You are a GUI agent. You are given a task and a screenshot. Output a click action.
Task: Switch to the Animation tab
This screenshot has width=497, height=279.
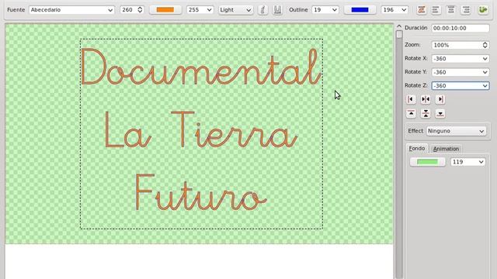click(x=446, y=149)
